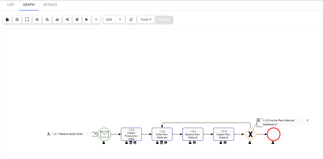
Task: Open the Tools dropdown menu
Action: click(x=146, y=20)
